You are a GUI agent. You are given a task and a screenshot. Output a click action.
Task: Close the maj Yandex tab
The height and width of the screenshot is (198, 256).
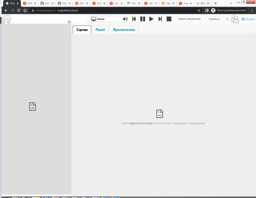click(x=191, y=3)
